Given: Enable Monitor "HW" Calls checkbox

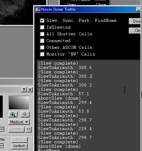Looking at the screenshot, I should click(x=42, y=54).
